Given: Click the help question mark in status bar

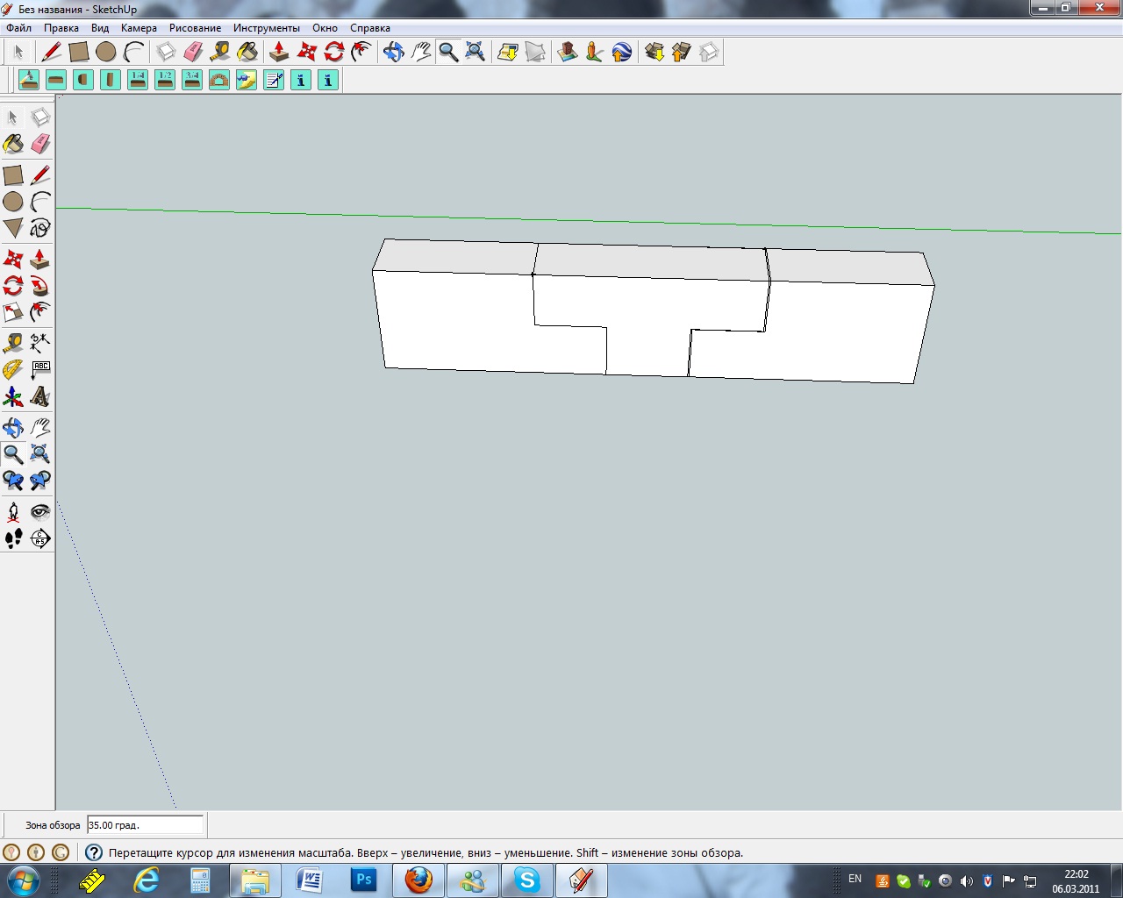Looking at the screenshot, I should [93, 852].
